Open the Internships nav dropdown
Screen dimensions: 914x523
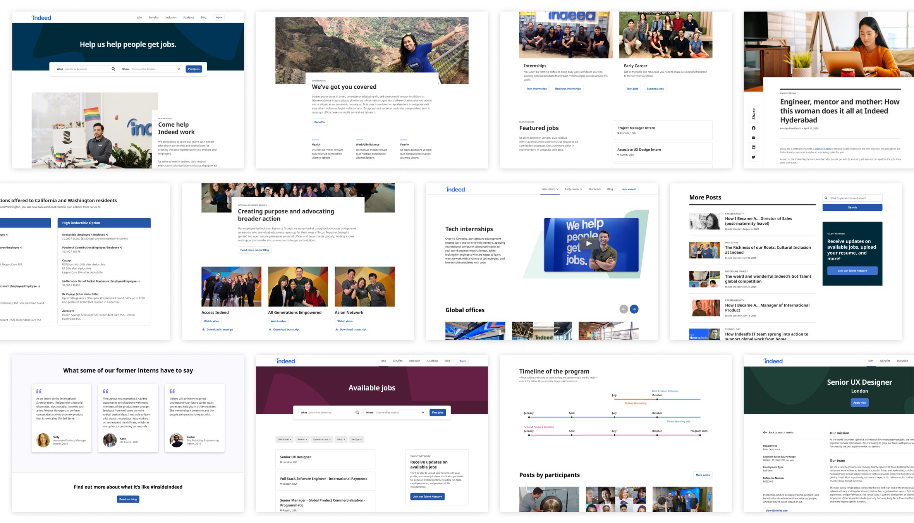pos(550,189)
